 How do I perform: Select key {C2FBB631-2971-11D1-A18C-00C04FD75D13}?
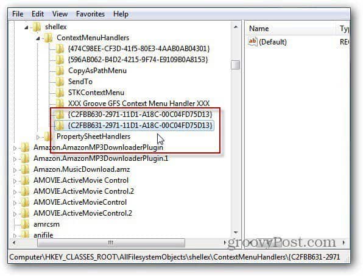click(140, 126)
